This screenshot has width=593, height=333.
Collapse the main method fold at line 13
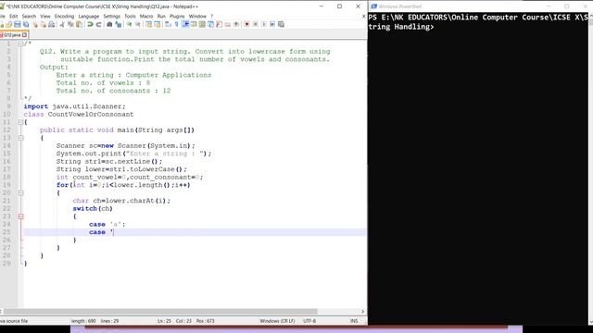coord(20,138)
